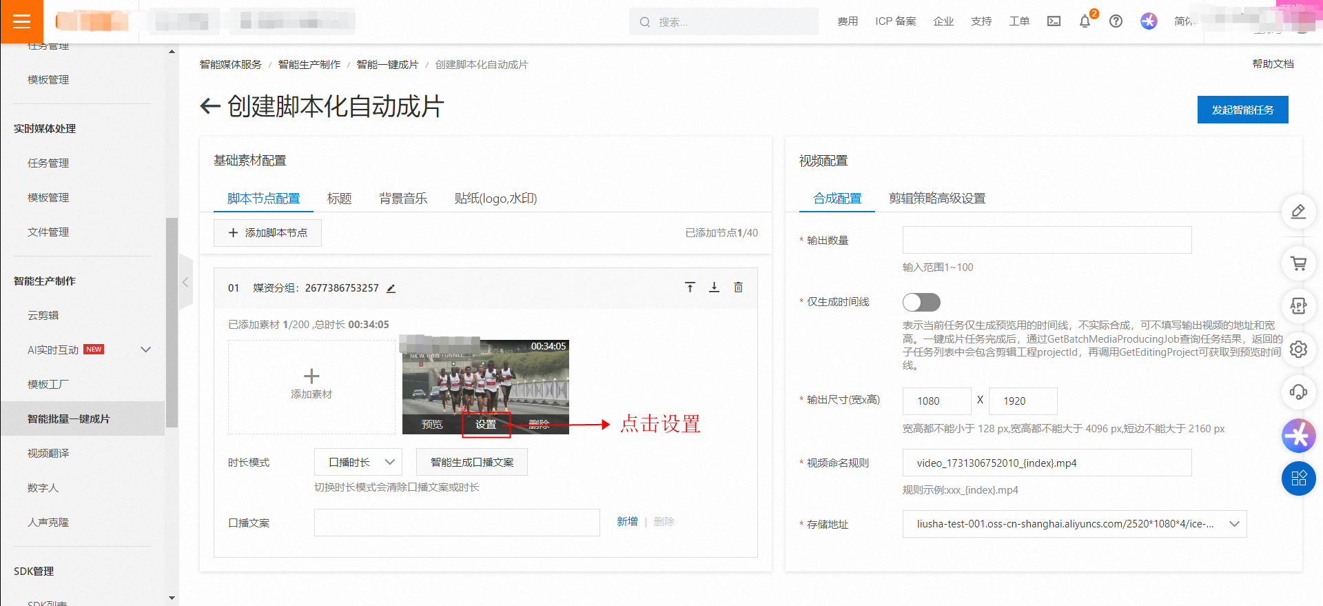Move script node 01 down
1323x606 pixels.
(x=714, y=287)
